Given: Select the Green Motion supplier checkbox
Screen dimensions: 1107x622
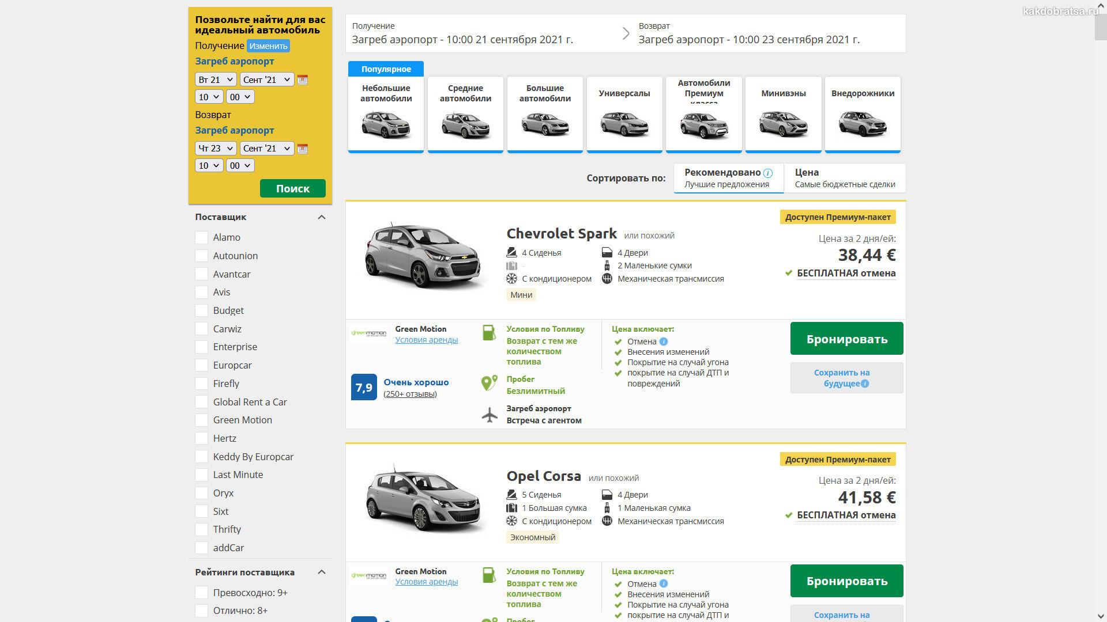Looking at the screenshot, I should coord(201,420).
